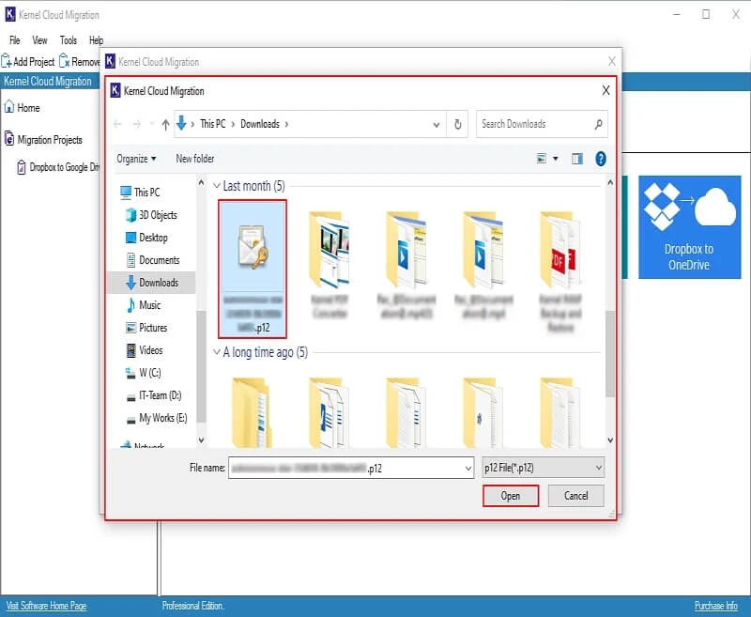751x617 pixels.
Task: Click Add Project in the toolbar
Action: [x=28, y=61]
